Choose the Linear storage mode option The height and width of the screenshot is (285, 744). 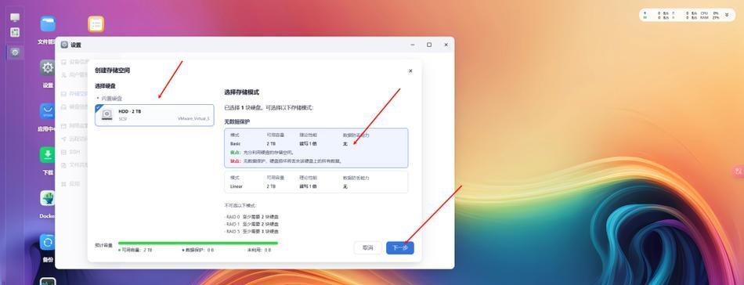click(316, 182)
